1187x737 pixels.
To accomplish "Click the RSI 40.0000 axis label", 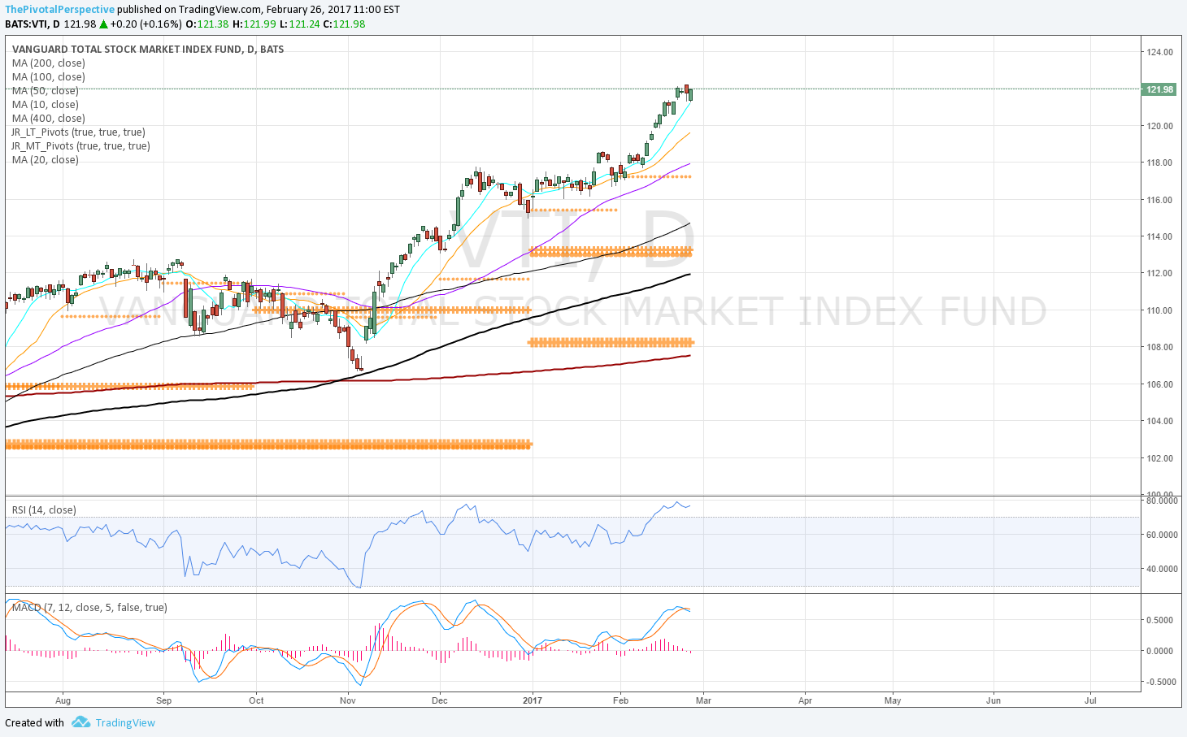I will point(1161,569).
